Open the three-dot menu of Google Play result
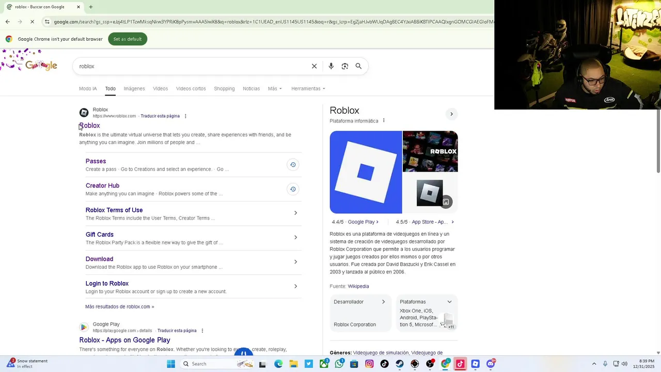Image resolution: width=661 pixels, height=372 pixels. tap(202, 331)
